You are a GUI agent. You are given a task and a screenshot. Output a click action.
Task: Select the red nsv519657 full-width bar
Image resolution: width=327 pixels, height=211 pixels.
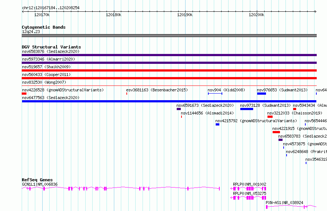(169, 70)
